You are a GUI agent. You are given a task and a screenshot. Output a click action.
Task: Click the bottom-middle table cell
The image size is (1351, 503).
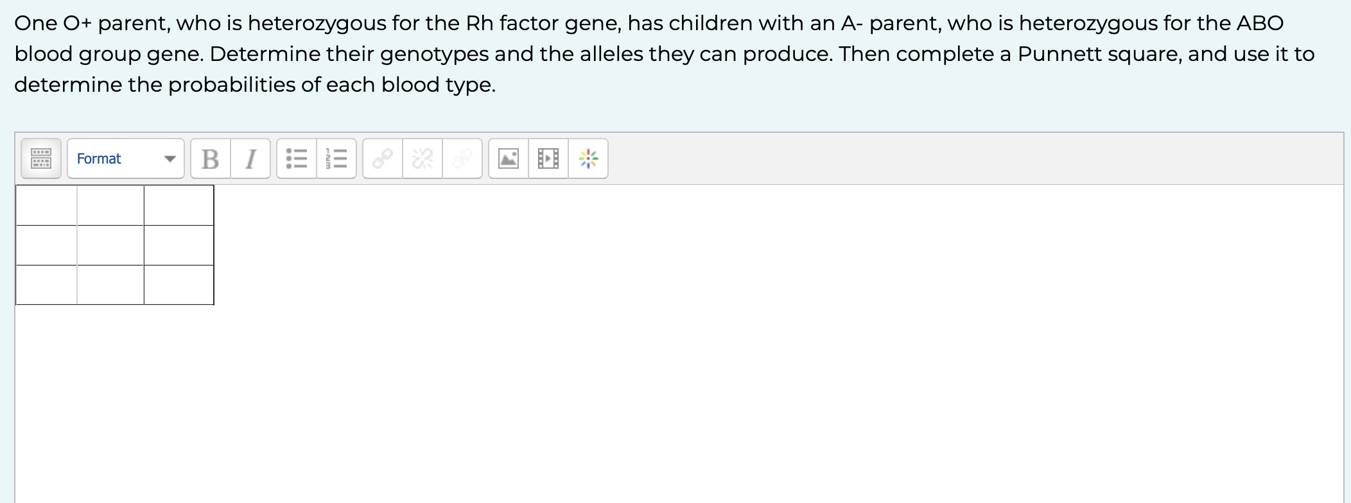tap(110, 285)
